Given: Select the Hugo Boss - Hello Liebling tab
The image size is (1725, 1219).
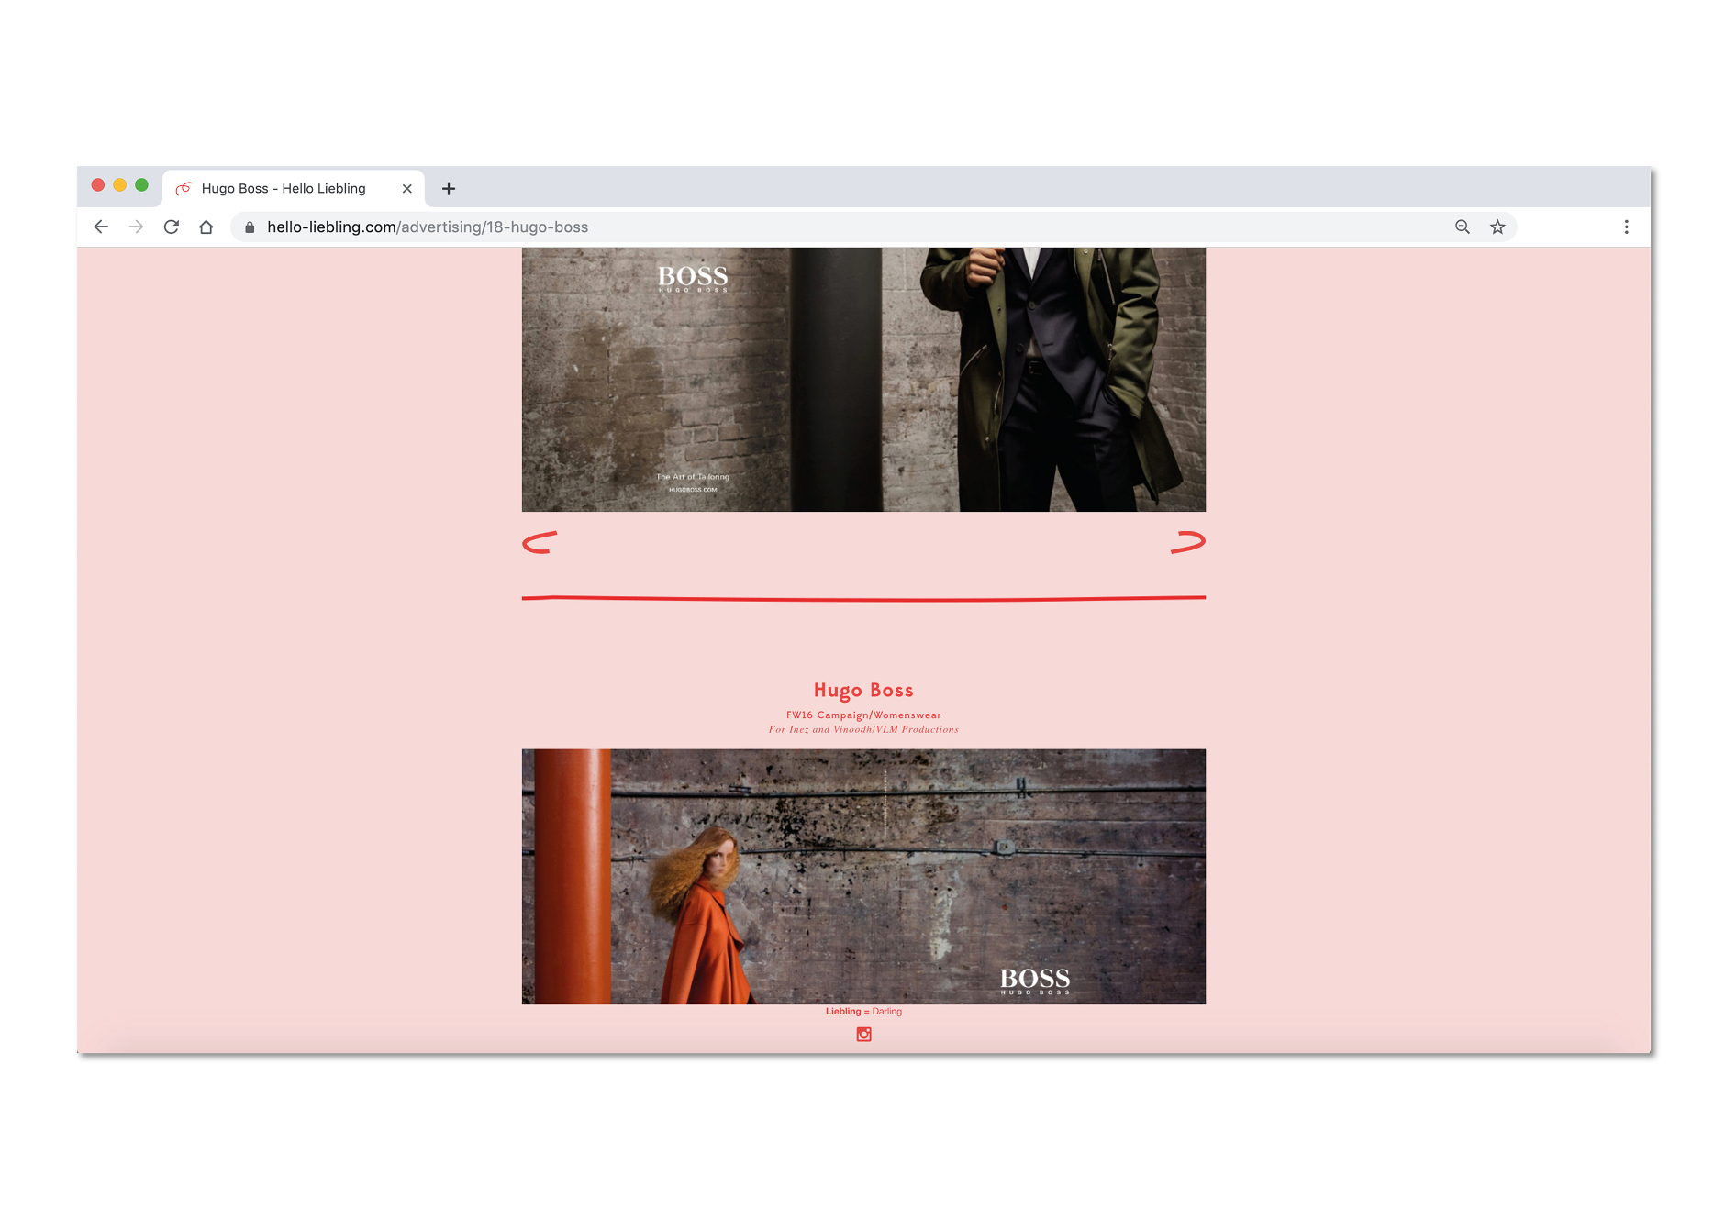Looking at the screenshot, I should tap(294, 188).
